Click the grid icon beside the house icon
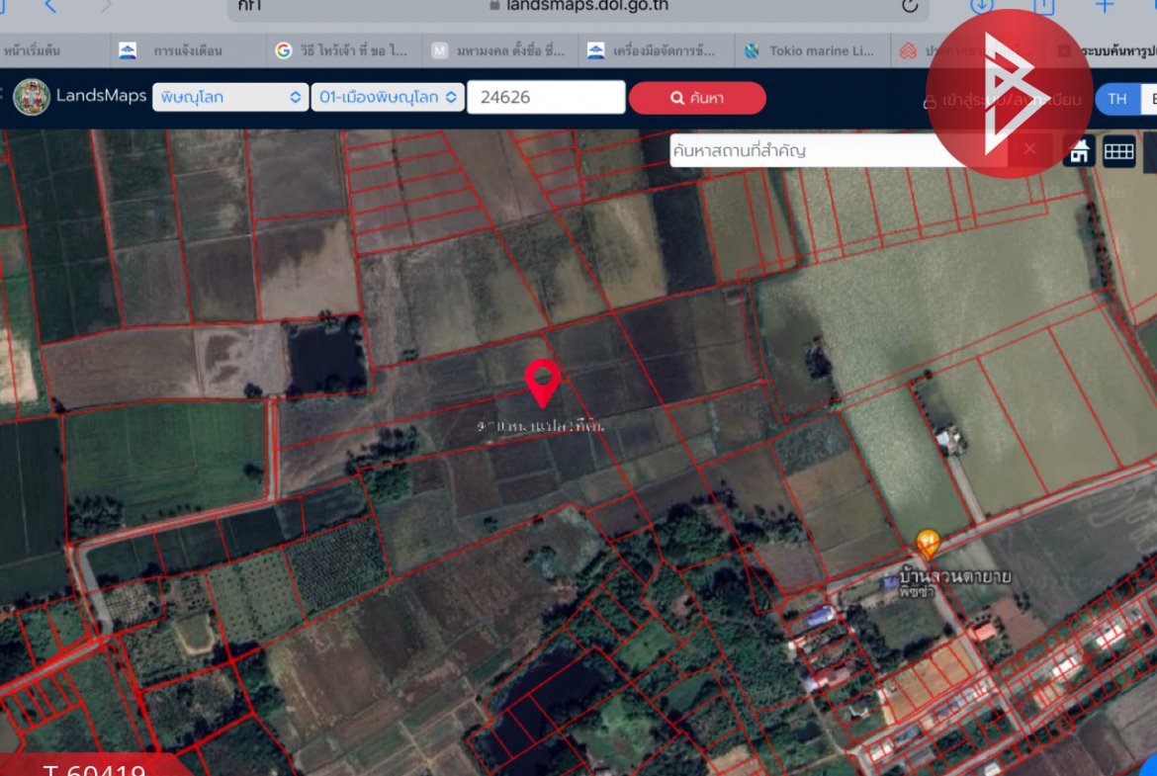Image resolution: width=1157 pixels, height=776 pixels. tap(1118, 151)
